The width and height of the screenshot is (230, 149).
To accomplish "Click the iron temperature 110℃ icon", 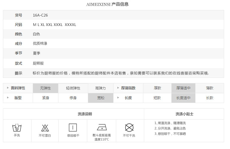I will [x=102, y=127].
